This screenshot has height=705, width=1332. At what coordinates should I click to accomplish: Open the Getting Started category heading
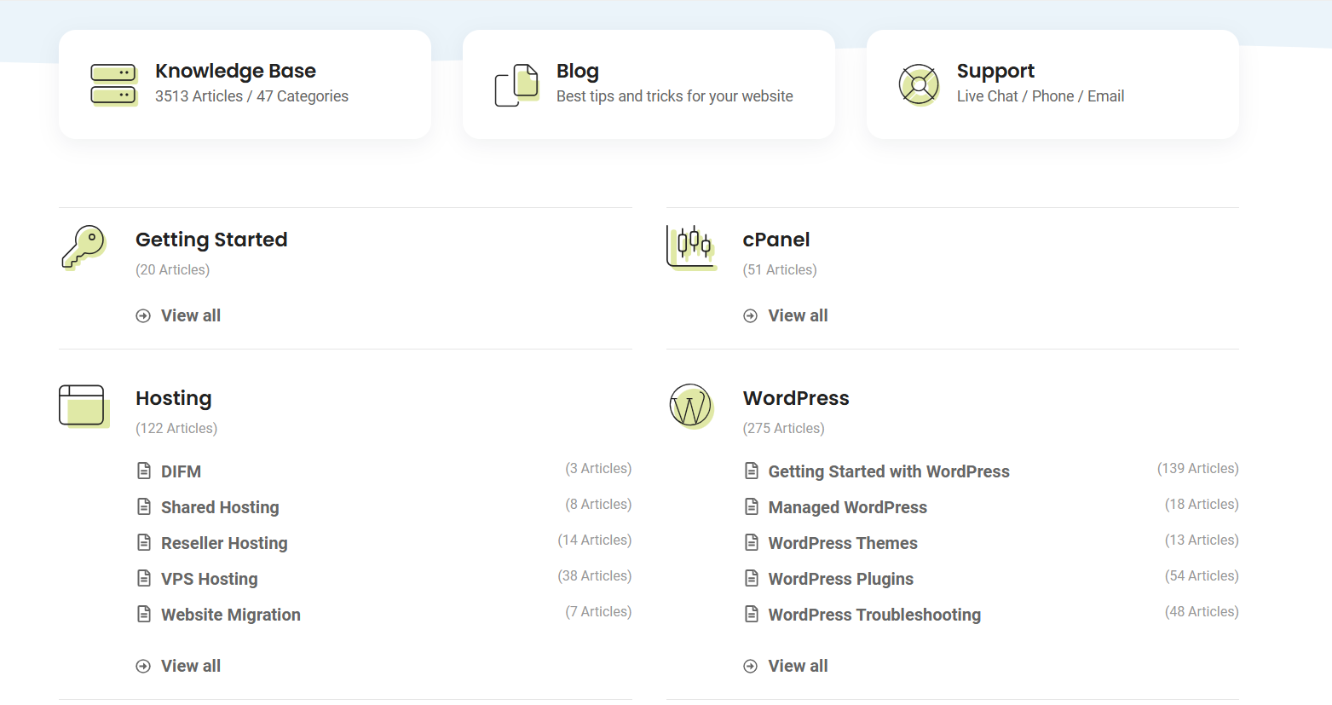pos(211,240)
